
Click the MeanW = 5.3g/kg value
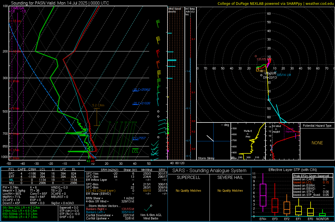tap(14, 191)
